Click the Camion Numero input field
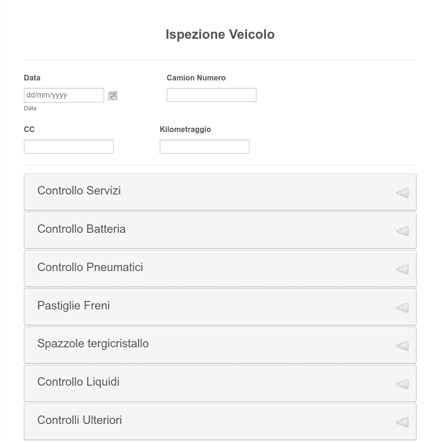The image size is (440, 442). coord(211,95)
